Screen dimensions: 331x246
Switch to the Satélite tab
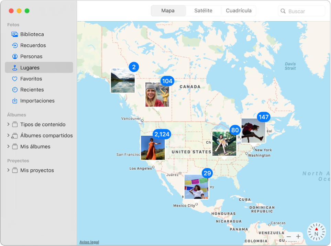point(203,11)
